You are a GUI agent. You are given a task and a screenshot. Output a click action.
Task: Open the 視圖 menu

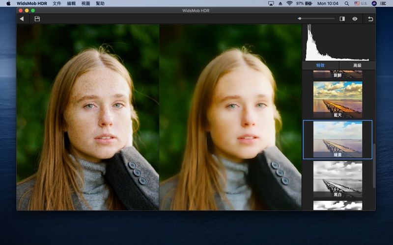85,3
